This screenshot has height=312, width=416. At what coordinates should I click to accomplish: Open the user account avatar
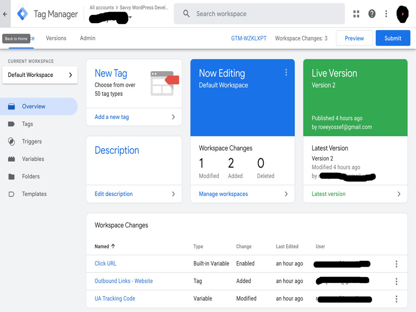(x=402, y=14)
